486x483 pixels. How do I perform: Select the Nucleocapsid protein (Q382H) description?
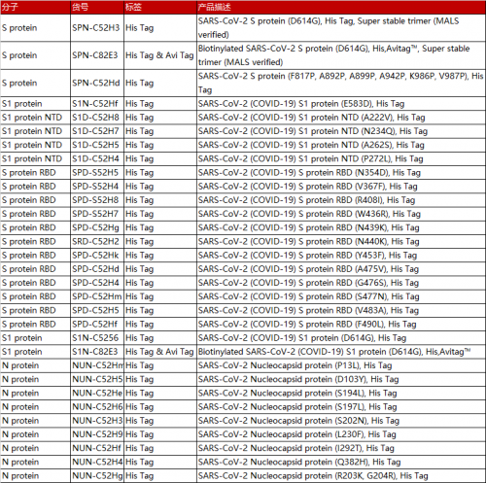(299, 462)
